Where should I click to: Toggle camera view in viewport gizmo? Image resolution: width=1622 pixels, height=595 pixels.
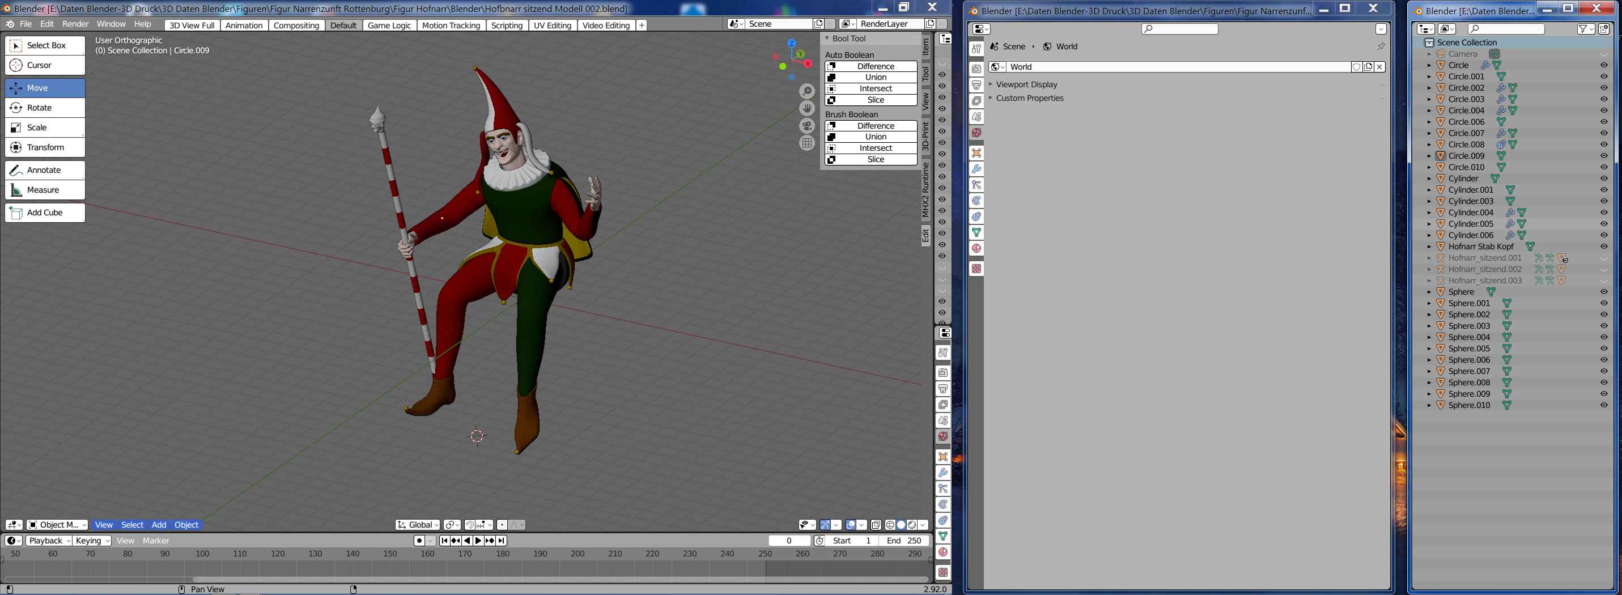pos(806,126)
